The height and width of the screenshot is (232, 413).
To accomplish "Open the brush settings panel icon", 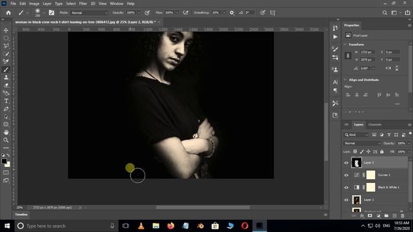I will coord(52,13).
